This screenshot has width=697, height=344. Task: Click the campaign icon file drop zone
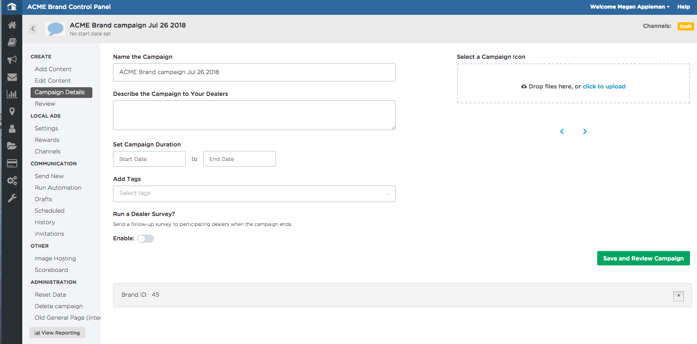click(x=573, y=83)
